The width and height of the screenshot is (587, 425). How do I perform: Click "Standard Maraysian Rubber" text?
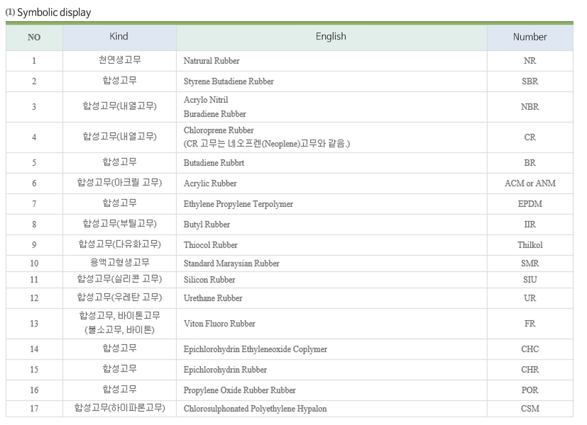coord(231,264)
